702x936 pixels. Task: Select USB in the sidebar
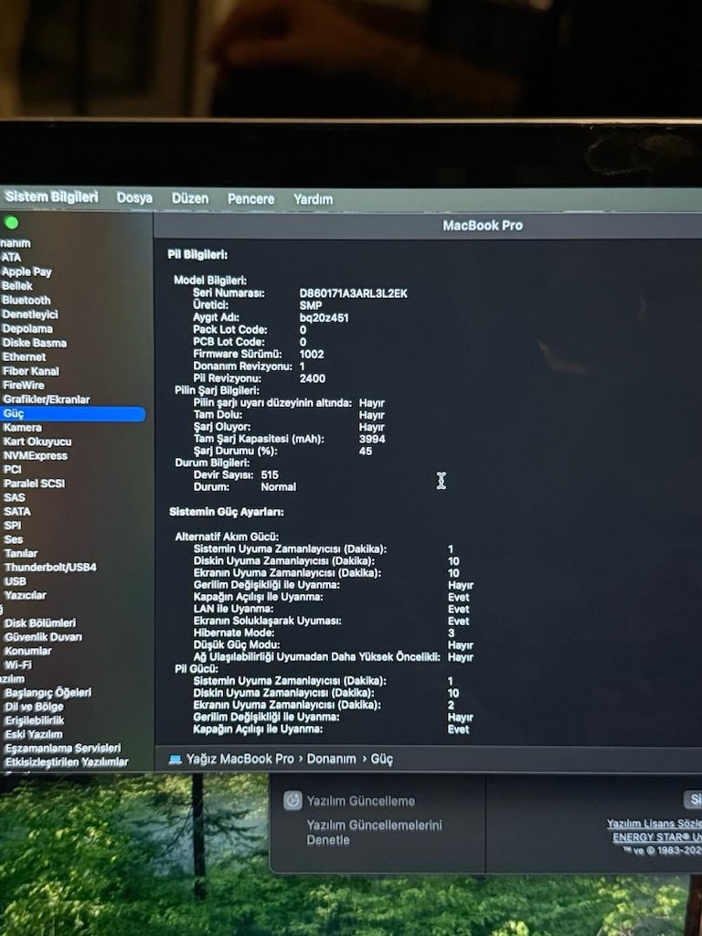click(16, 581)
